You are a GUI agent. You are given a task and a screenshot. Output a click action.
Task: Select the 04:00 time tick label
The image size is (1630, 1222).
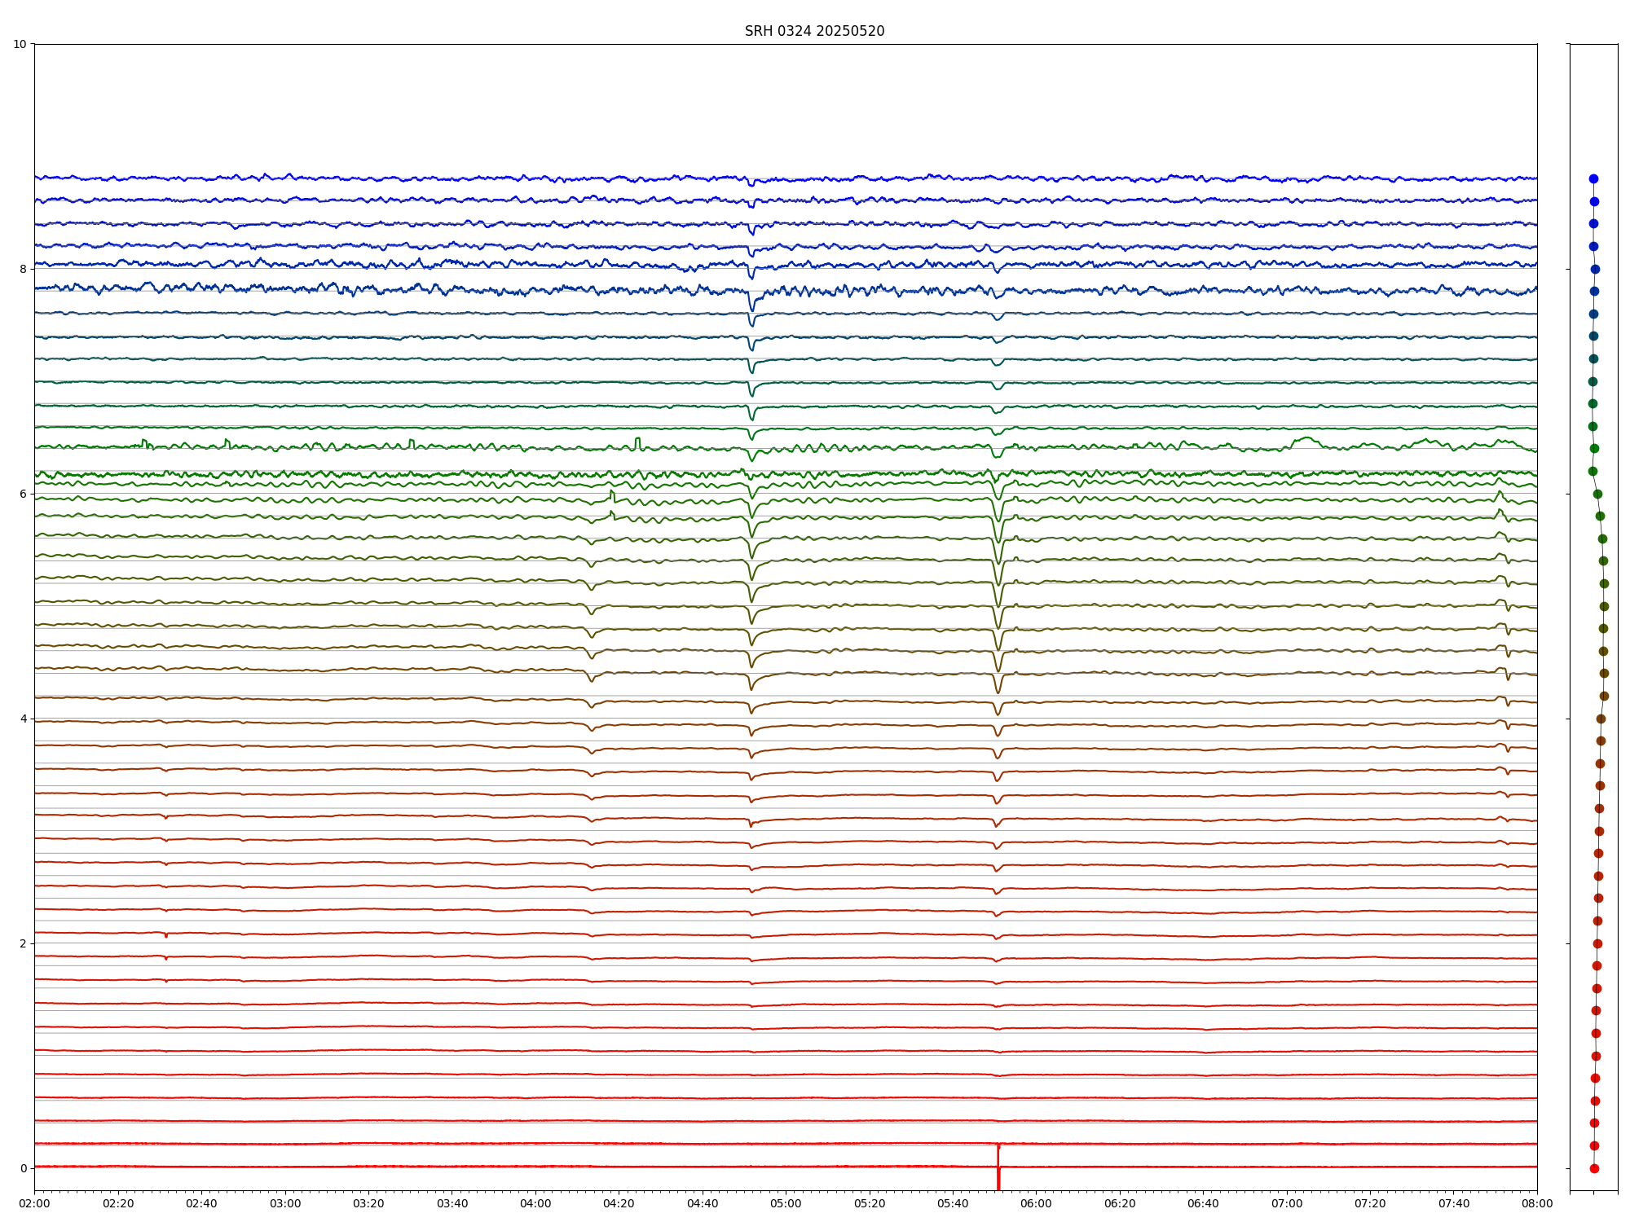535,1203
